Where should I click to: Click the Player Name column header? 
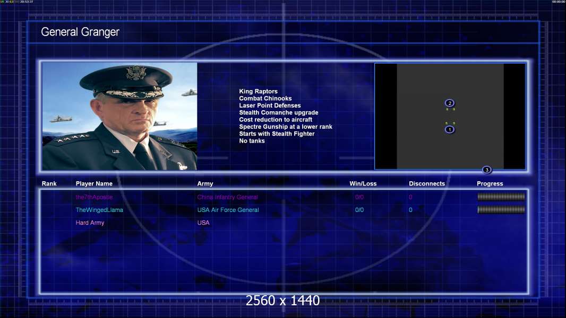(x=94, y=184)
